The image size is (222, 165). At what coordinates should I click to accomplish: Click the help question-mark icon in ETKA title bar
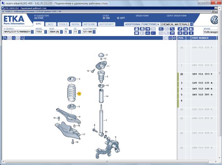(x=213, y=11)
